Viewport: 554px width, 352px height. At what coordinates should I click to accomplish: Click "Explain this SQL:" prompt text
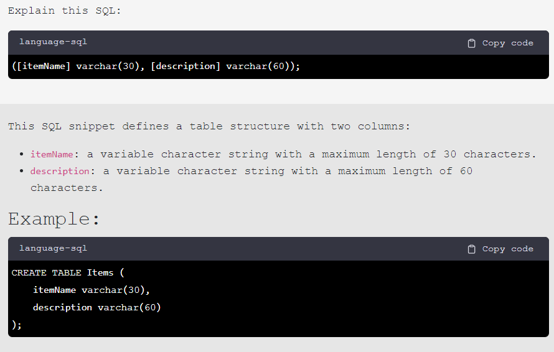point(65,11)
